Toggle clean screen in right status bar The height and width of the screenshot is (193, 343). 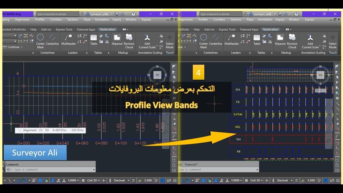click(332, 180)
